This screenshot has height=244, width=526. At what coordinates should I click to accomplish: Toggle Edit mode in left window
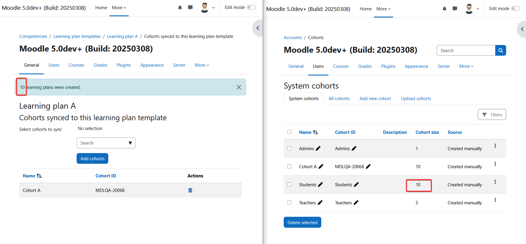tap(251, 7)
